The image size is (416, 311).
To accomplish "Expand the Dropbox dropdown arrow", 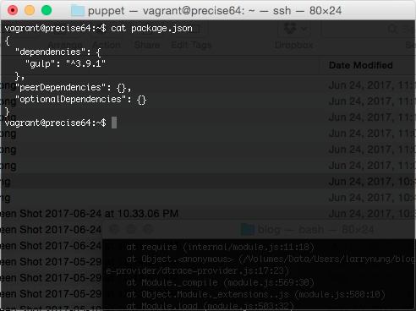I will (304, 29).
